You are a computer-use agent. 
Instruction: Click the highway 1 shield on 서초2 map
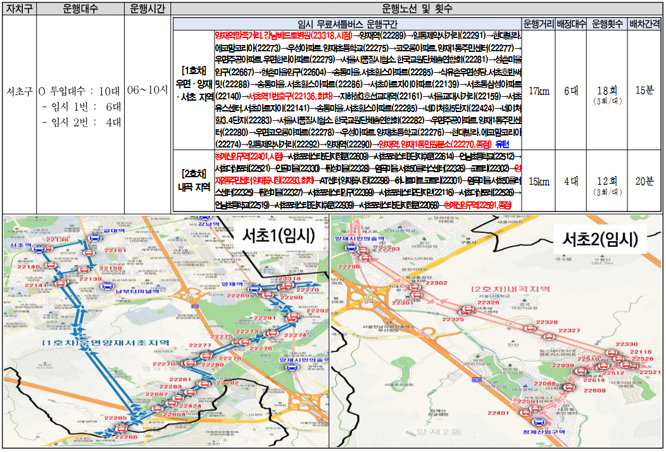tap(477, 379)
